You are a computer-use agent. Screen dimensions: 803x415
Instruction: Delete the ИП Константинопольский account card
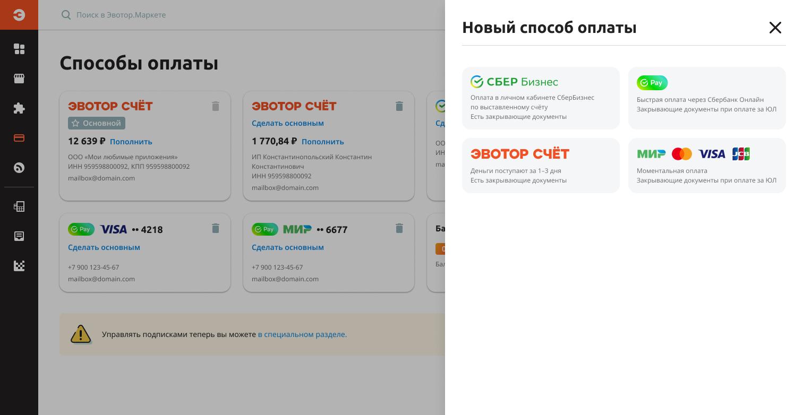(x=399, y=106)
